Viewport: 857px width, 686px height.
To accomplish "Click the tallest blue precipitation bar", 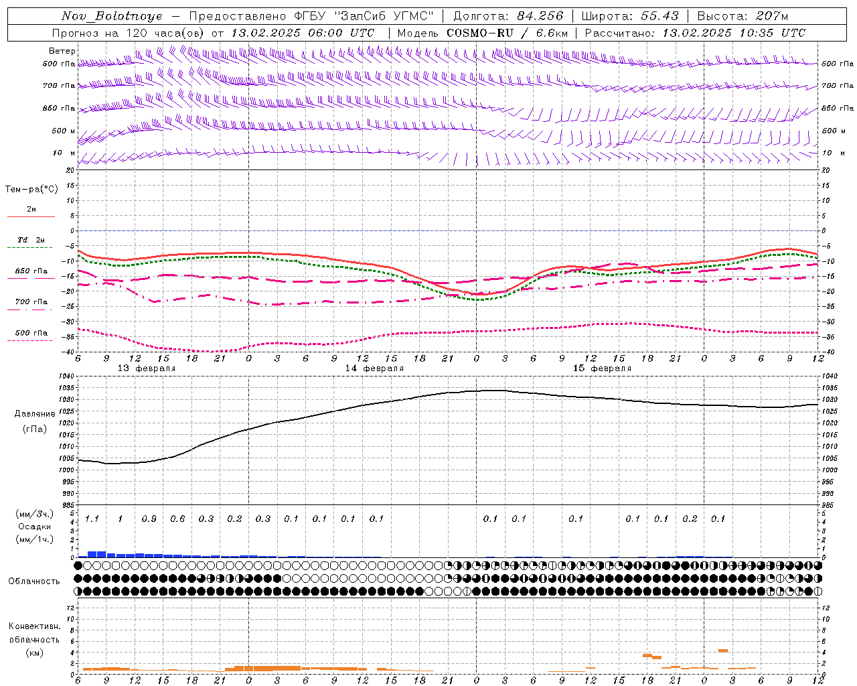I will [97, 554].
